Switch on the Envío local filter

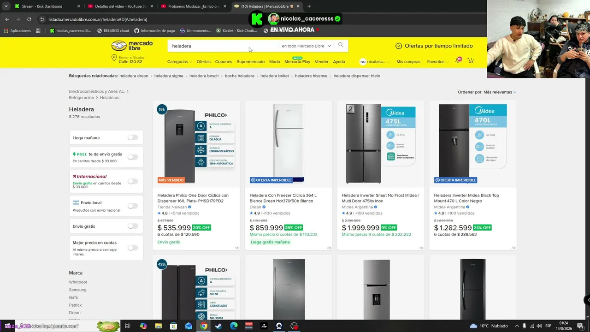click(133, 206)
